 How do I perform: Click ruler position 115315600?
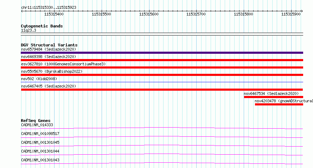pos(149,14)
